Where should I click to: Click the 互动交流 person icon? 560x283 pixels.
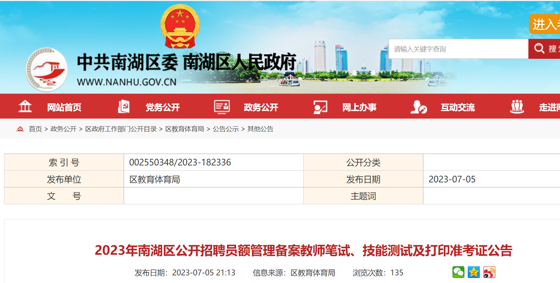click(419, 107)
